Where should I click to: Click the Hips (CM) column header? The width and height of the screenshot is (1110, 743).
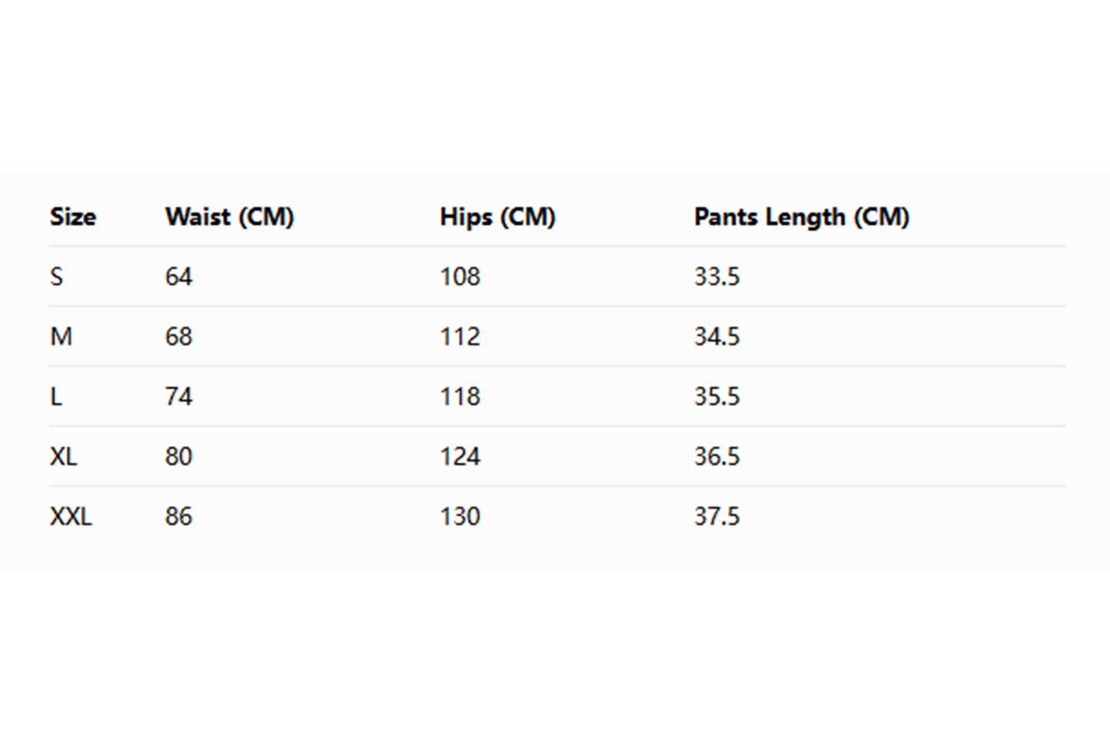[x=497, y=217]
